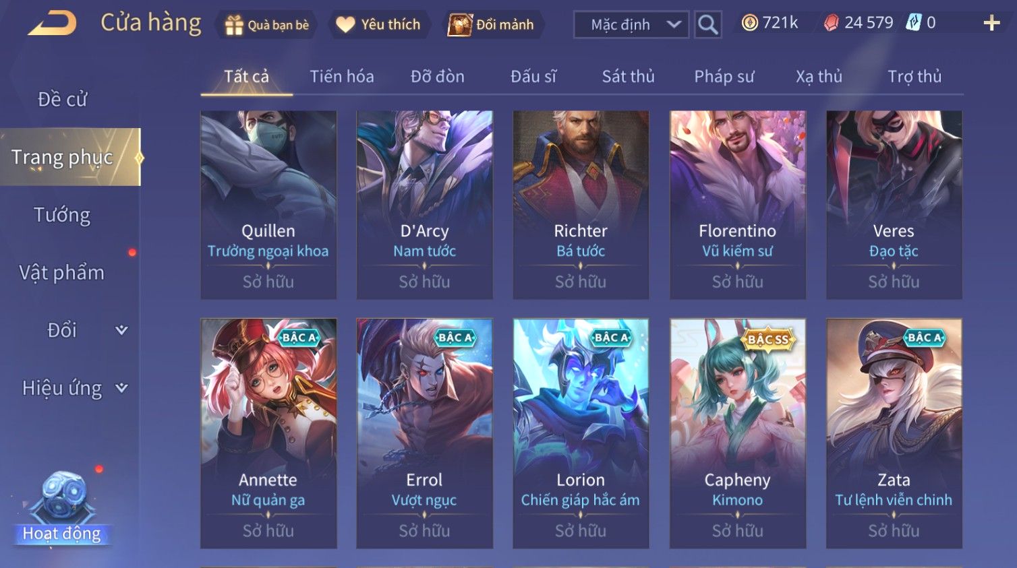Open the Đổi mảnh chest icon
Viewport: 1017px width, 568px height.
[460, 25]
